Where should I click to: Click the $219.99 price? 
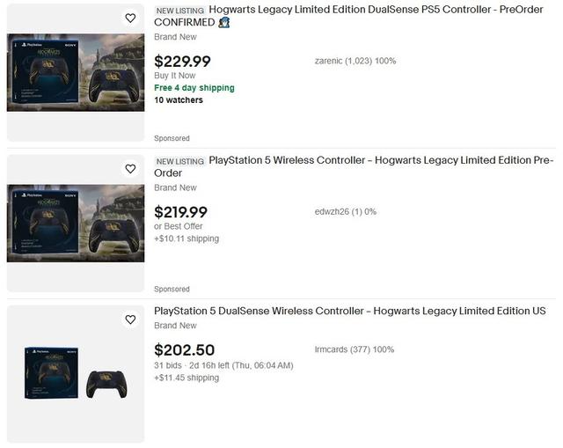tap(180, 212)
